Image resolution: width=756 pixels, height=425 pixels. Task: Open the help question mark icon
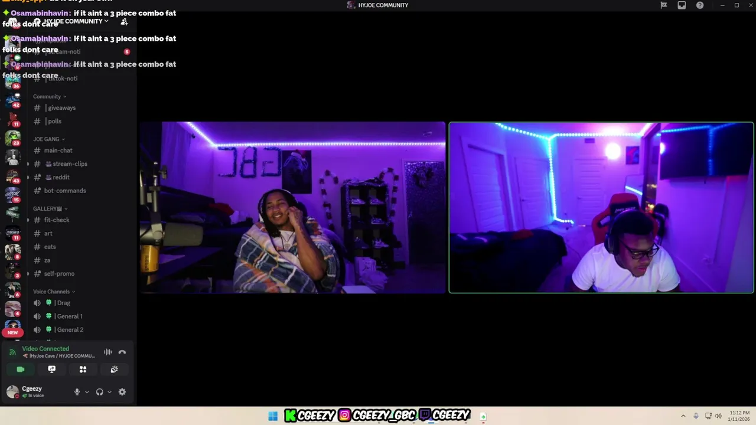(x=700, y=5)
